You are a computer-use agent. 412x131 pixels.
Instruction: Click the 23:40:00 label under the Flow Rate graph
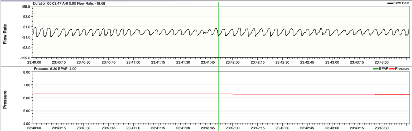tap(34, 62)
